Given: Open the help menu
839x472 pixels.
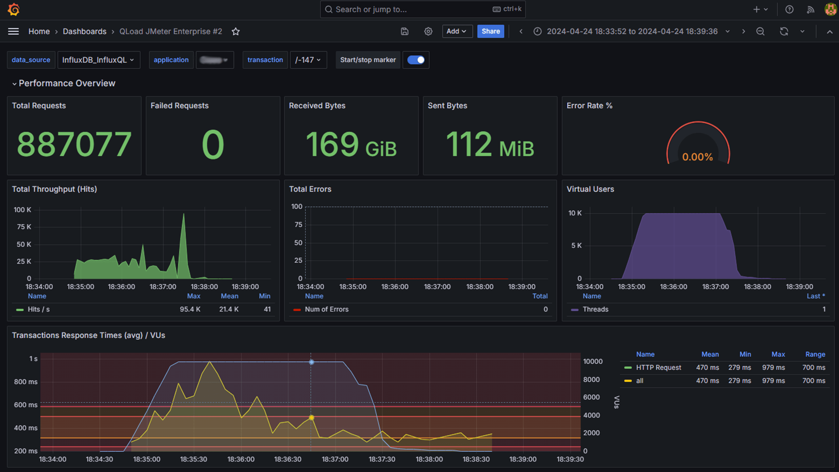Looking at the screenshot, I should click(789, 9).
